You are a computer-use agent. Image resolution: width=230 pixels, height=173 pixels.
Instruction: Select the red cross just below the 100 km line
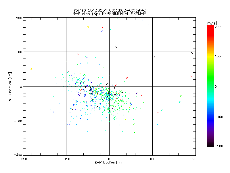tap(78, 54)
